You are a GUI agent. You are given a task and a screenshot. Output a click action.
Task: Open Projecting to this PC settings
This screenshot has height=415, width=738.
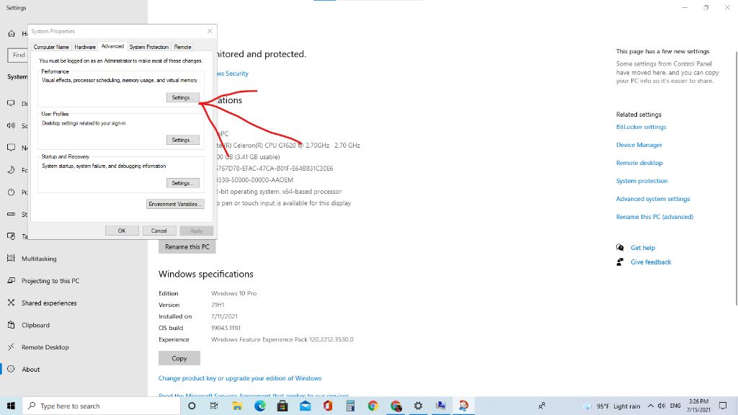[x=50, y=280]
